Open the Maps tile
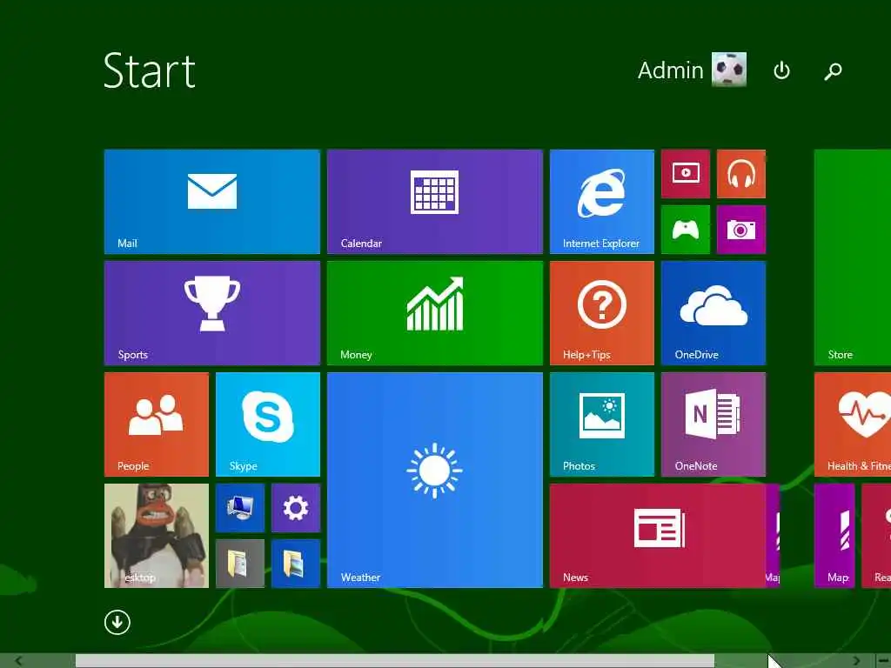 click(834, 536)
